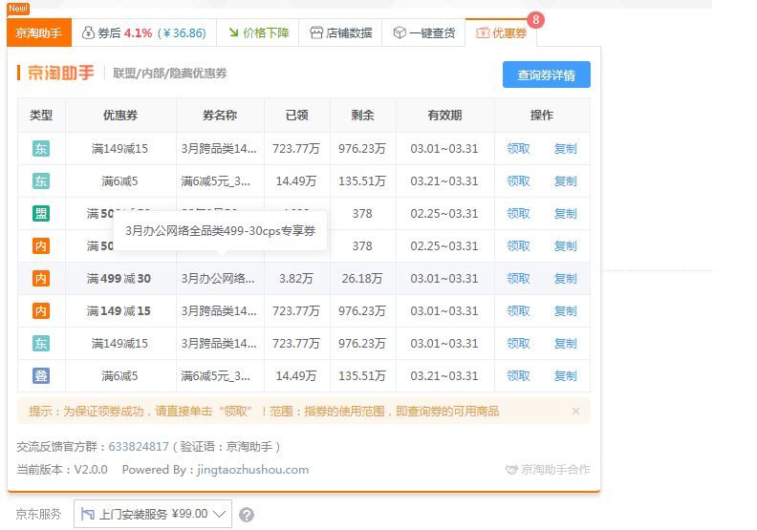Viewport: 757px width, 530px height.
Task: Click the green 盟 type icon
Action: [x=41, y=213]
